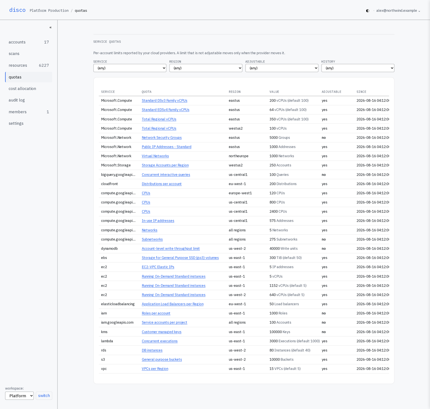Open Total Regional vCPUs for westus2
The height and width of the screenshot is (409, 430).
[x=159, y=129]
